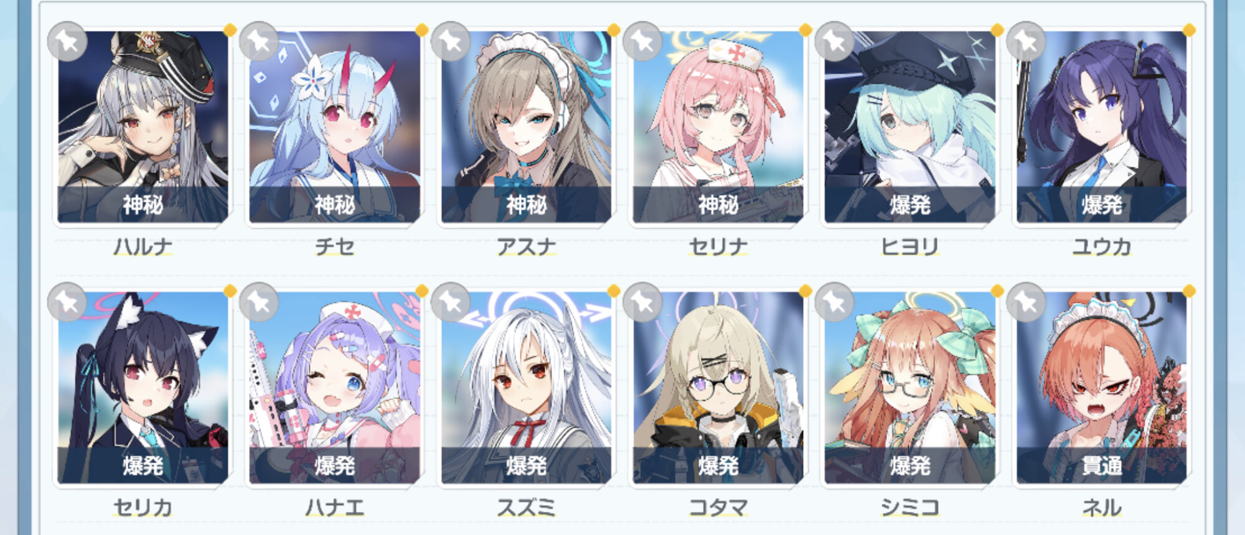This screenshot has width=1245, height=535.
Task: Click pin icon on ユウカ card
Action: (1026, 42)
